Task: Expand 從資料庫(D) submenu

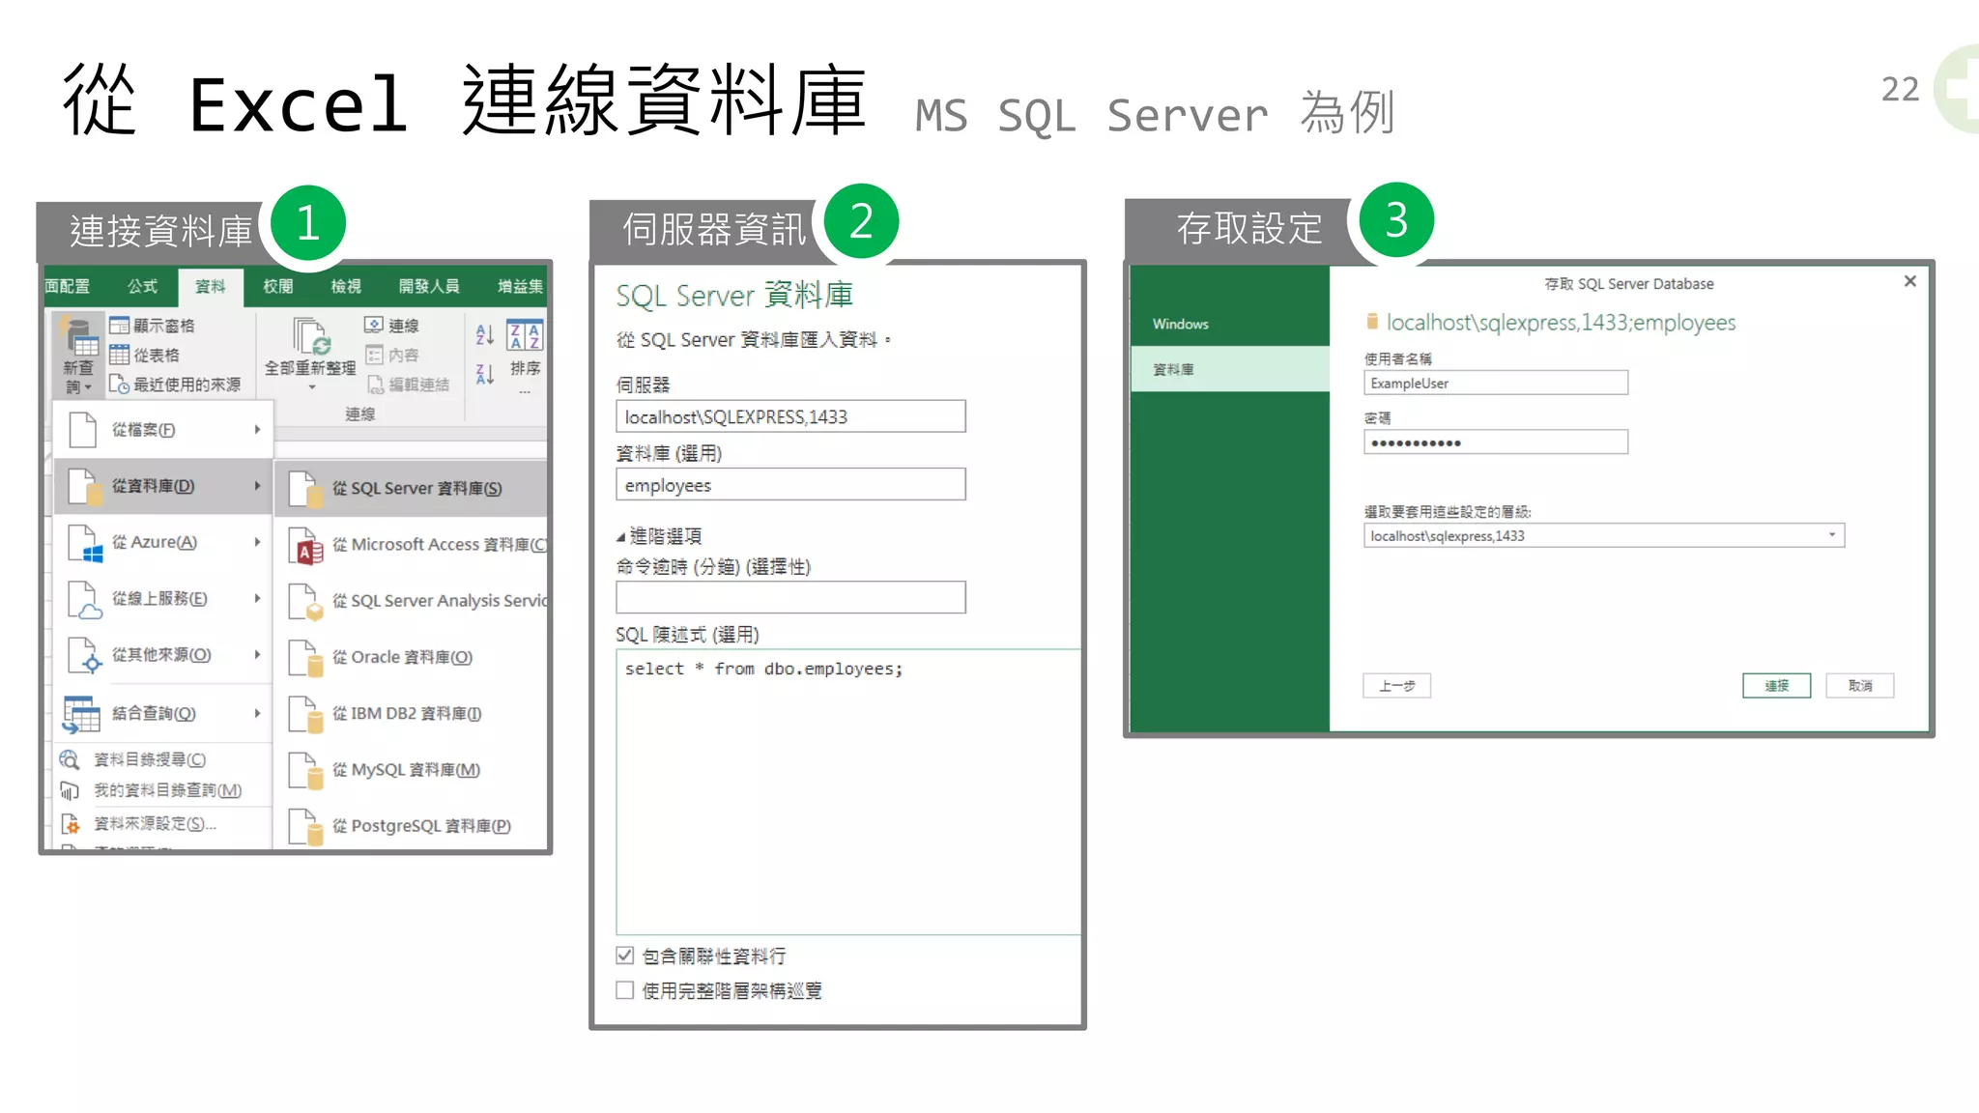Action: tap(162, 486)
